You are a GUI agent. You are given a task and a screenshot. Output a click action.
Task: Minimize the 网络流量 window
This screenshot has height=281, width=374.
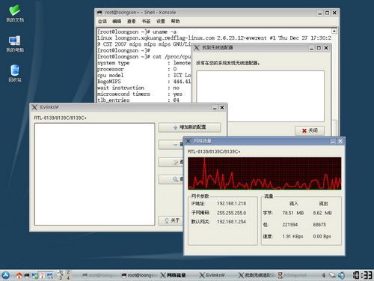333,142
